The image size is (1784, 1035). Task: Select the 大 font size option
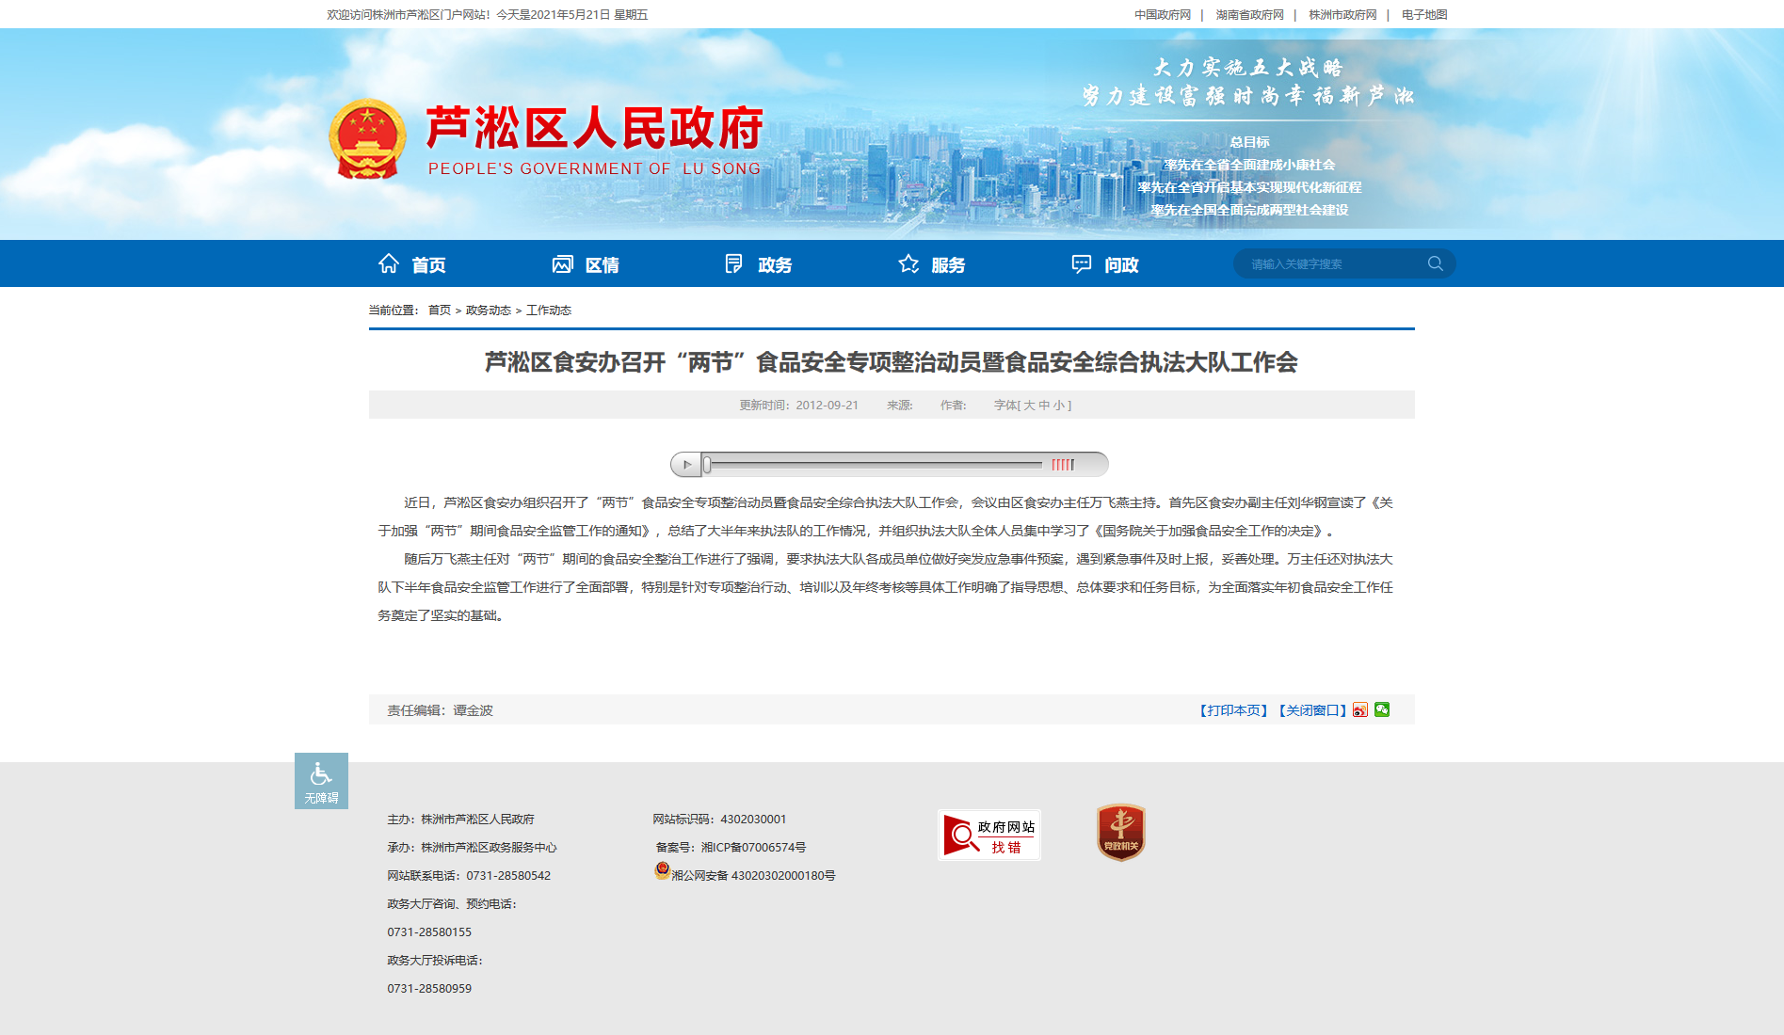[1029, 406]
